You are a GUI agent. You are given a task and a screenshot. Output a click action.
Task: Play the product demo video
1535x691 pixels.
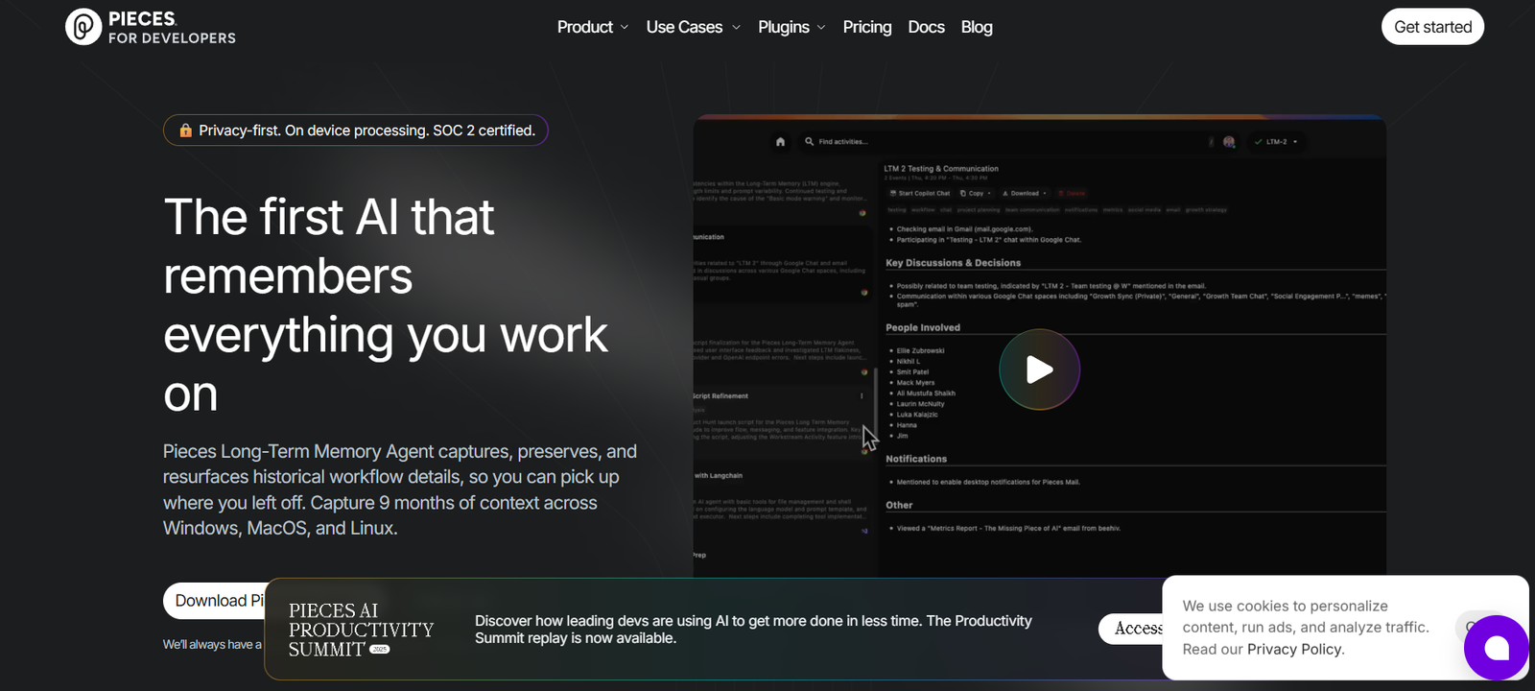(1039, 369)
